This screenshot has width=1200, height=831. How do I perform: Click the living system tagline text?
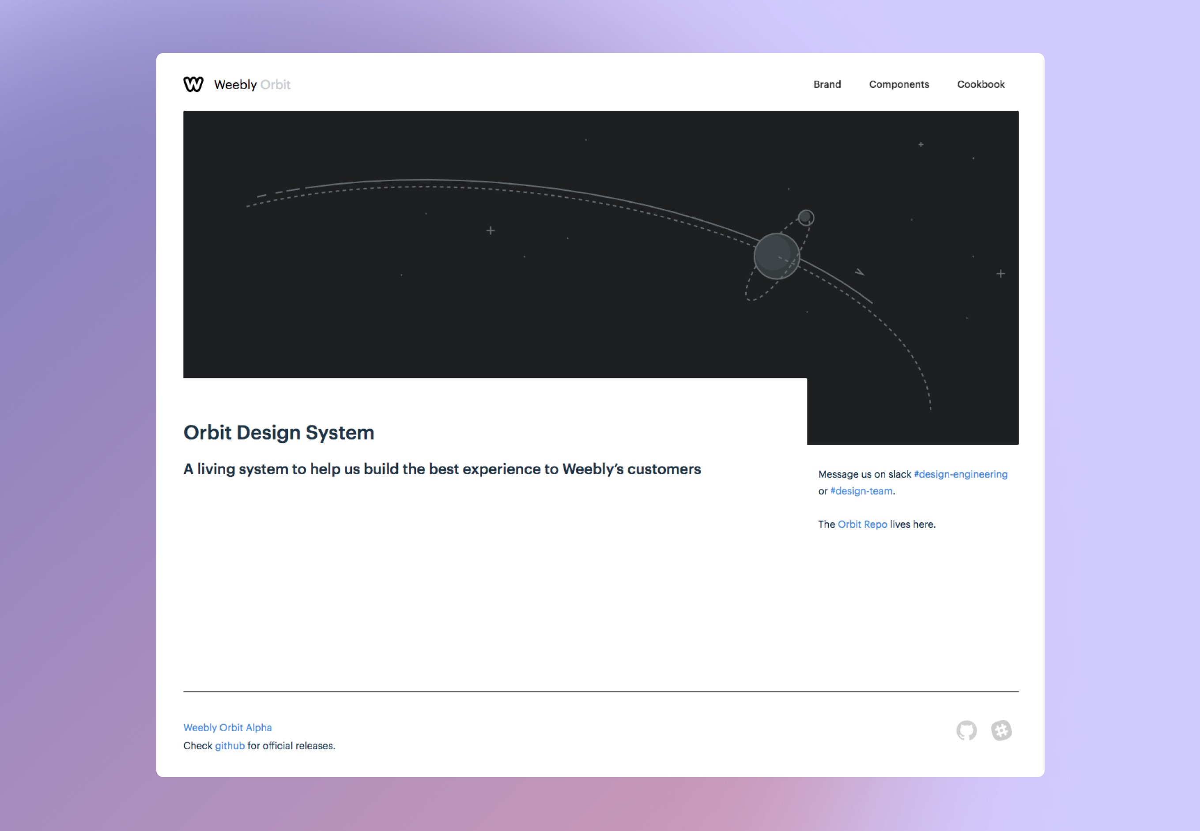(442, 469)
